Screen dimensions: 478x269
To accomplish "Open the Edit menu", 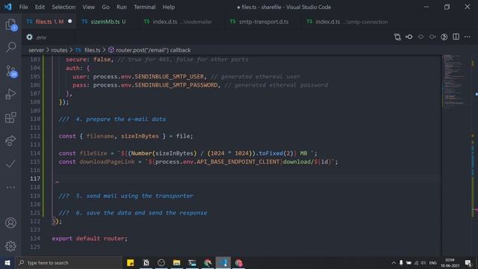I will point(40,7).
